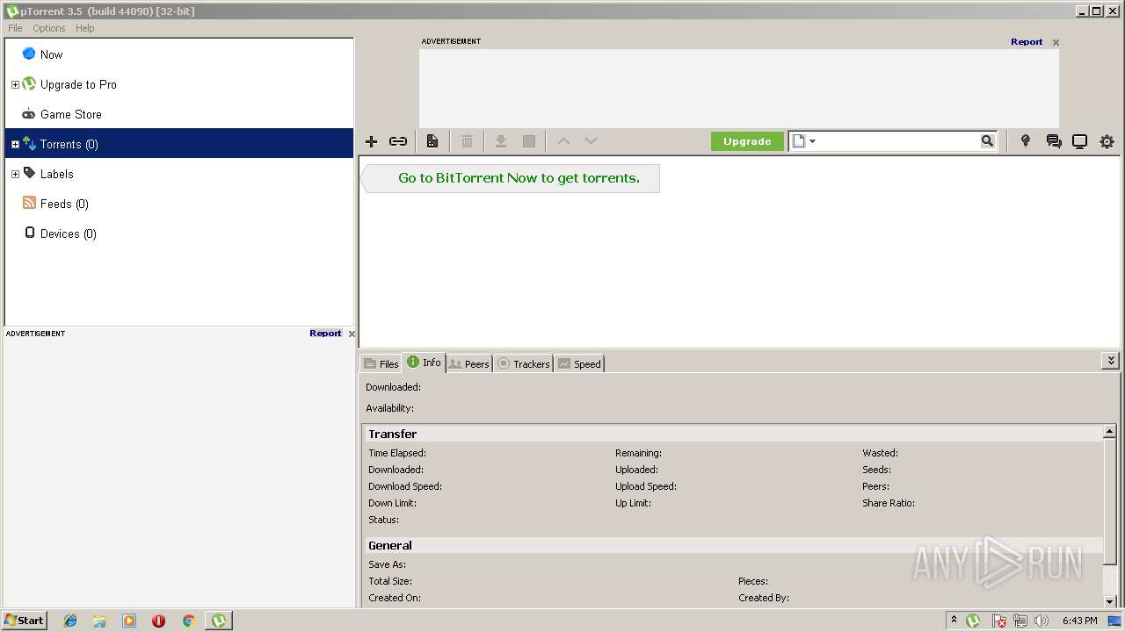Click the chat bubbles icon in toolbar

click(x=1054, y=141)
